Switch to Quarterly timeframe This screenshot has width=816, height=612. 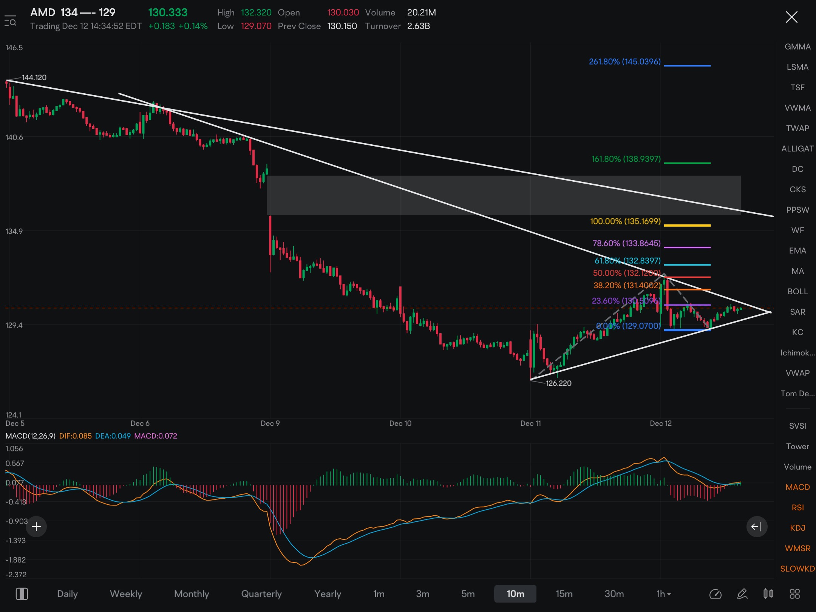261,594
